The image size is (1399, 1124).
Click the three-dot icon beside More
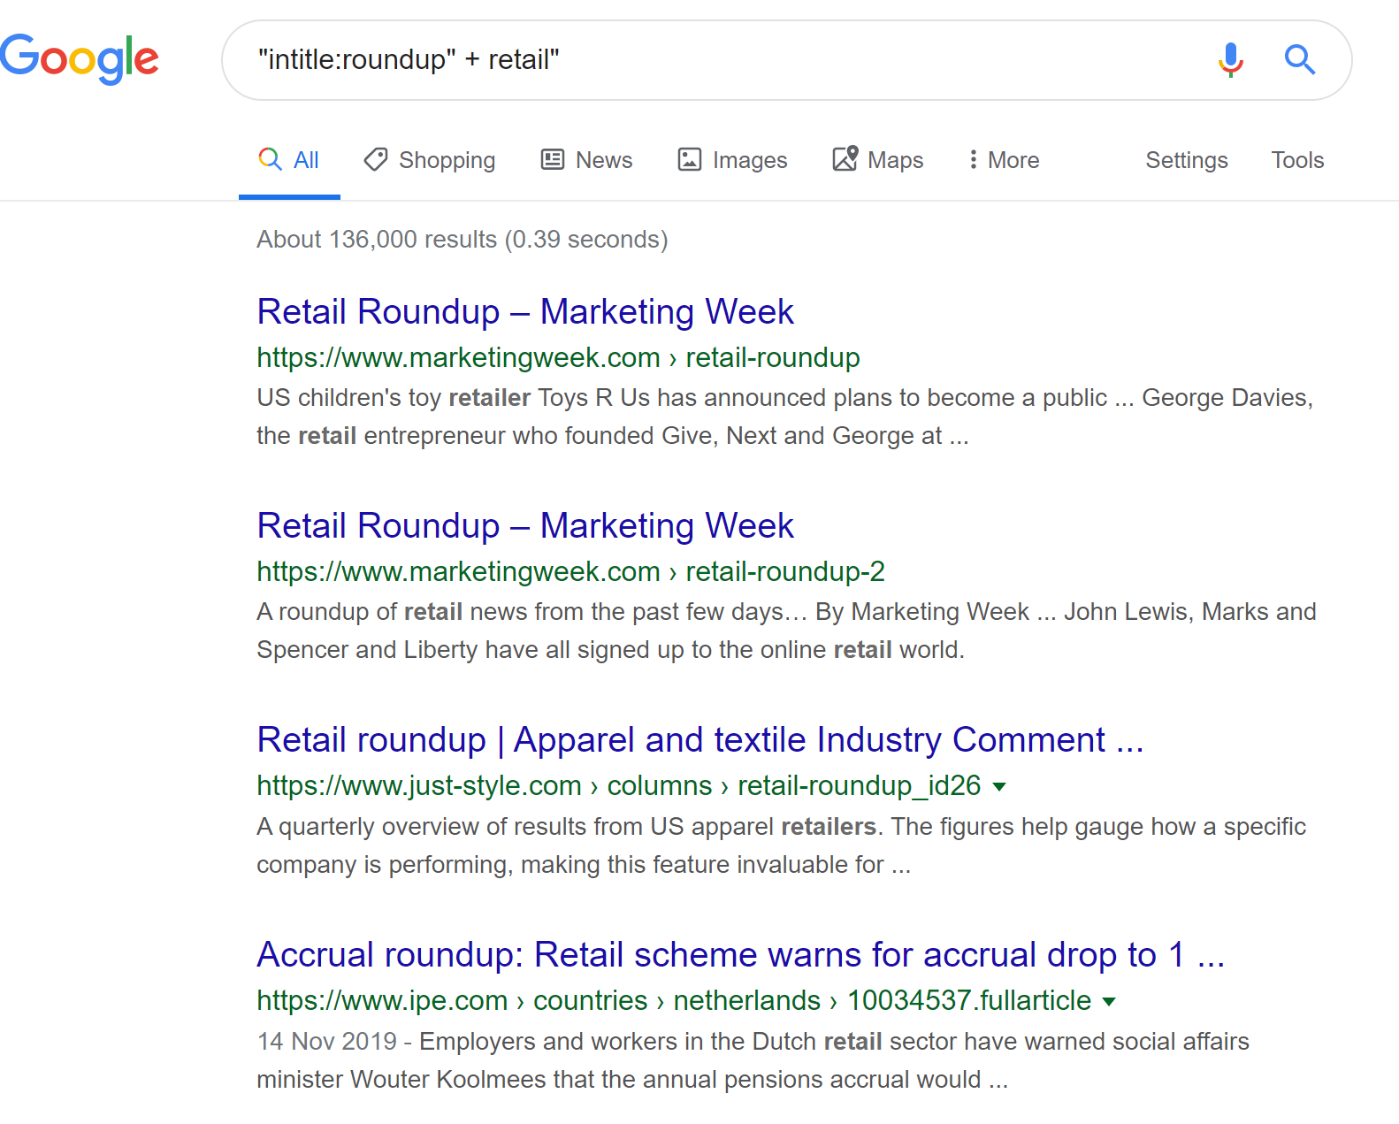973,159
